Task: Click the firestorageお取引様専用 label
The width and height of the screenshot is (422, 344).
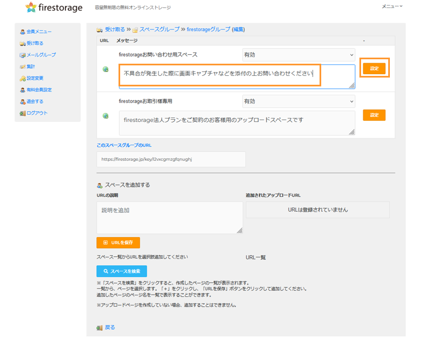Action: coord(145,101)
